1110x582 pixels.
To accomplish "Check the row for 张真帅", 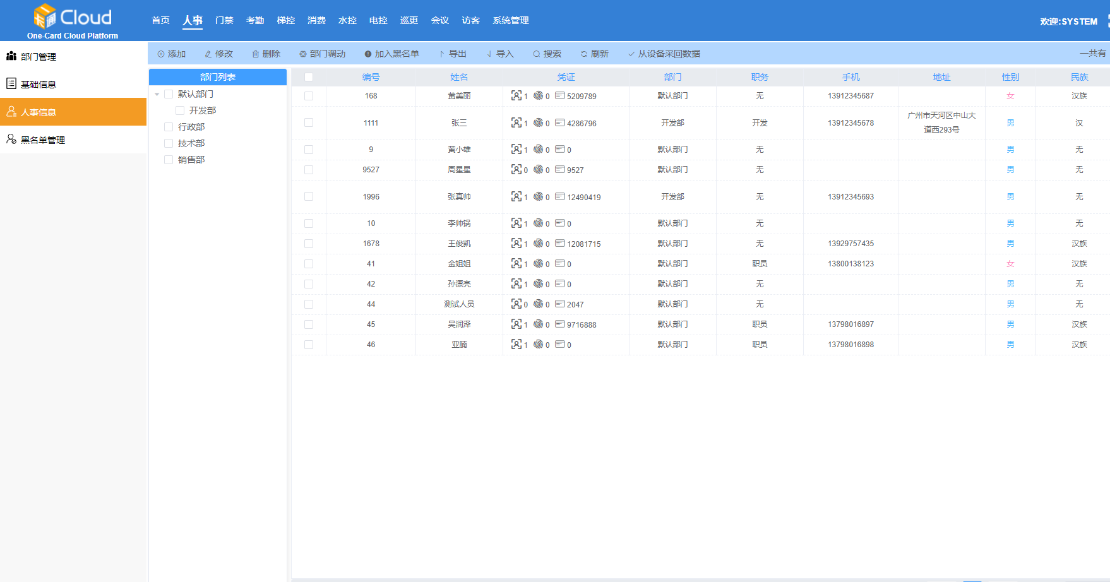I will coord(309,196).
